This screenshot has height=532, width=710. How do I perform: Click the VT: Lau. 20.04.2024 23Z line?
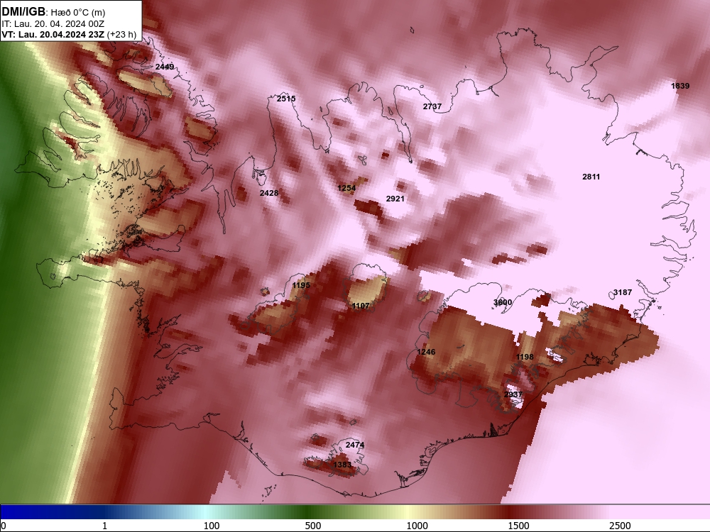tap(69, 34)
